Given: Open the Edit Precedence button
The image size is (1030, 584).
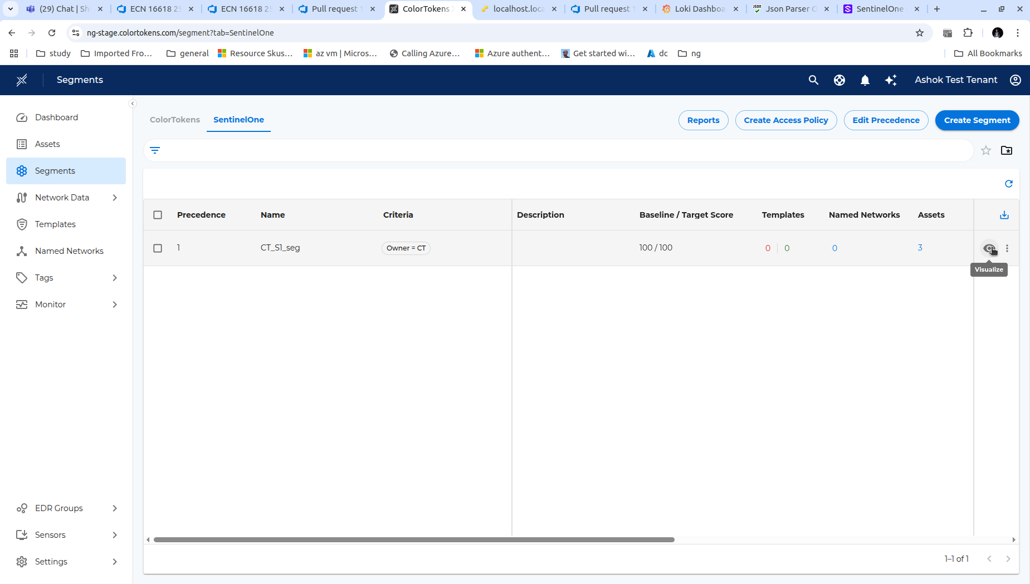Looking at the screenshot, I should click(886, 120).
